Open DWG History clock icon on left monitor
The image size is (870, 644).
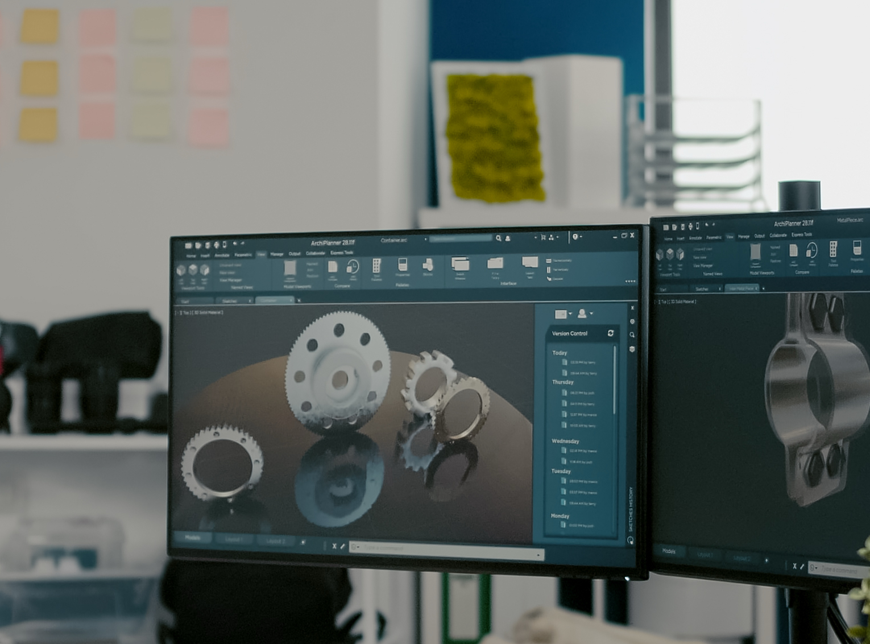click(353, 267)
